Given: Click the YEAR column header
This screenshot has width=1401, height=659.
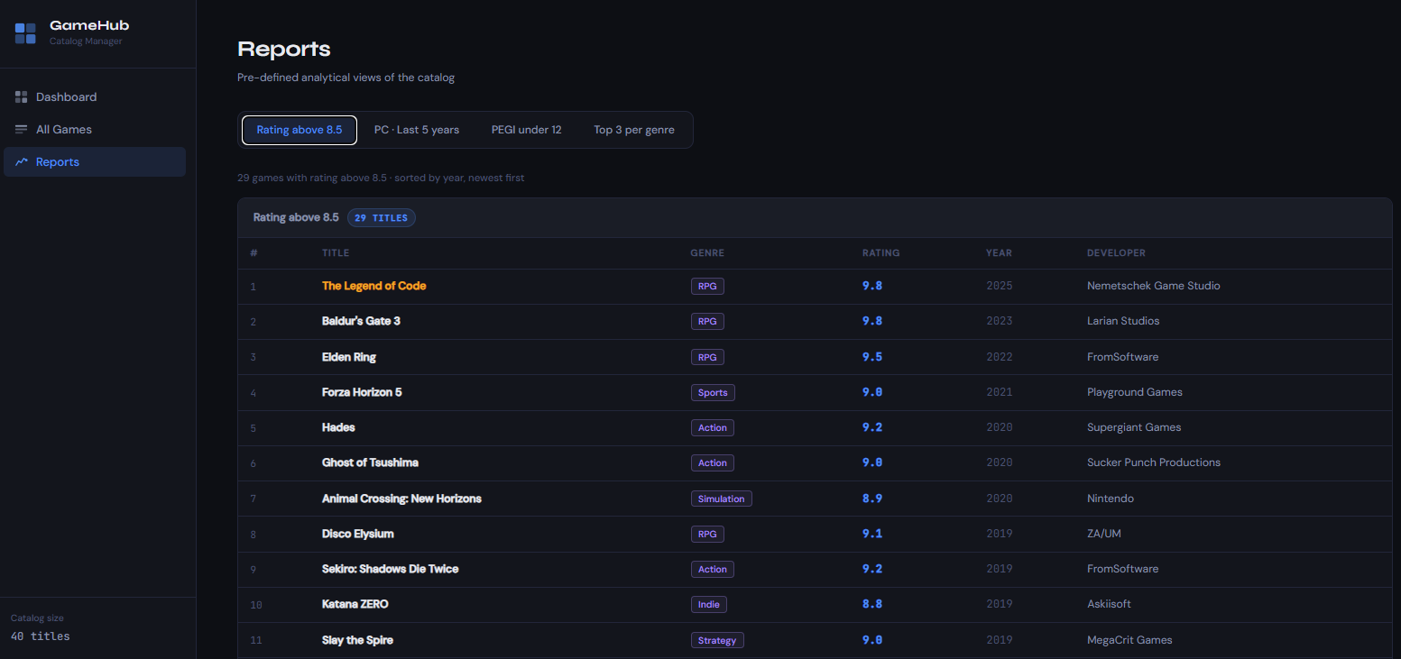Looking at the screenshot, I should click(x=999, y=253).
